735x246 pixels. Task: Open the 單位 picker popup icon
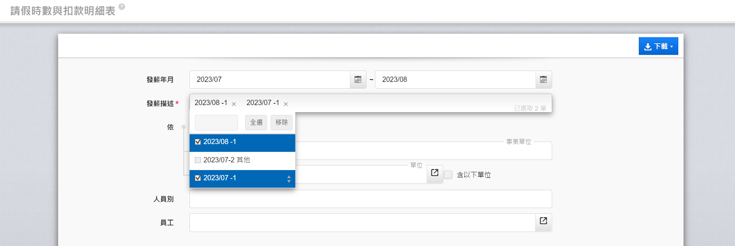pyautogui.click(x=434, y=173)
